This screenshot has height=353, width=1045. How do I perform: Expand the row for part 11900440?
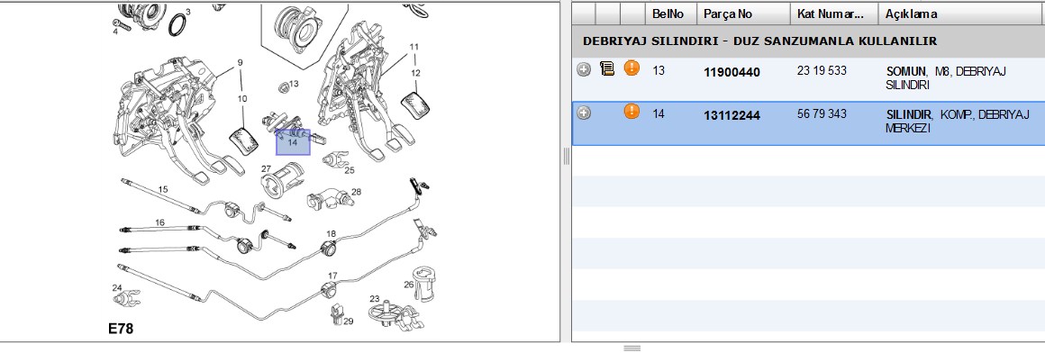pyautogui.click(x=584, y=69)
